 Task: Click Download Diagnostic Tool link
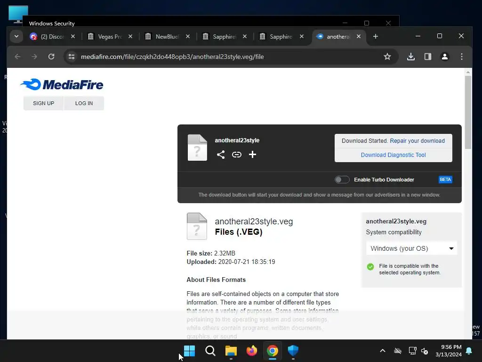coord(393,155)
